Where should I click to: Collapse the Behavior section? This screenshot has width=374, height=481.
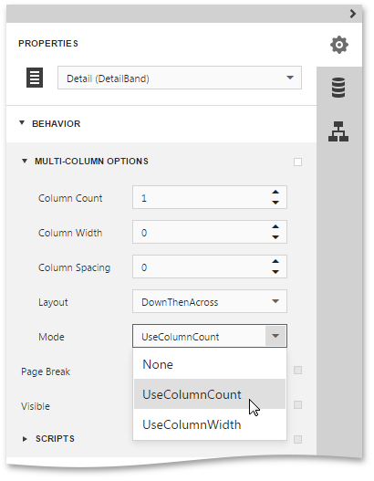pyautogui.click(x=22, y=123)
